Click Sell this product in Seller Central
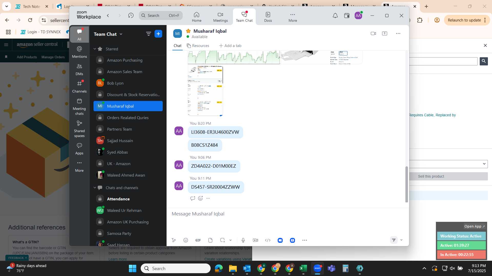 click(x=431, y=176)
